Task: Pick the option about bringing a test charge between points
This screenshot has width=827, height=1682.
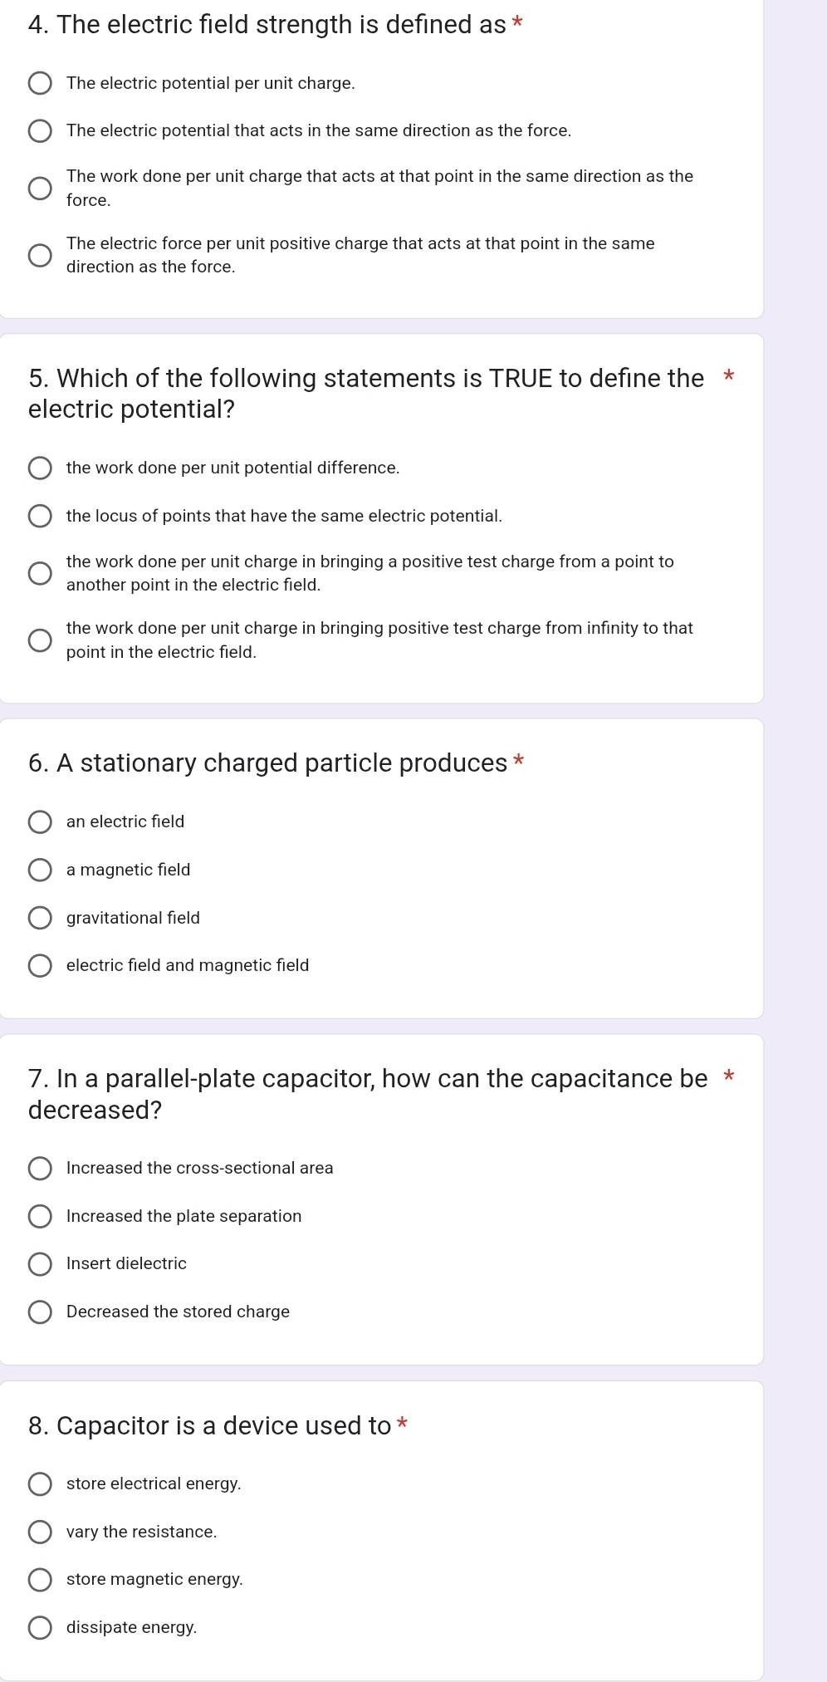Action: click(x=40, y=572)
